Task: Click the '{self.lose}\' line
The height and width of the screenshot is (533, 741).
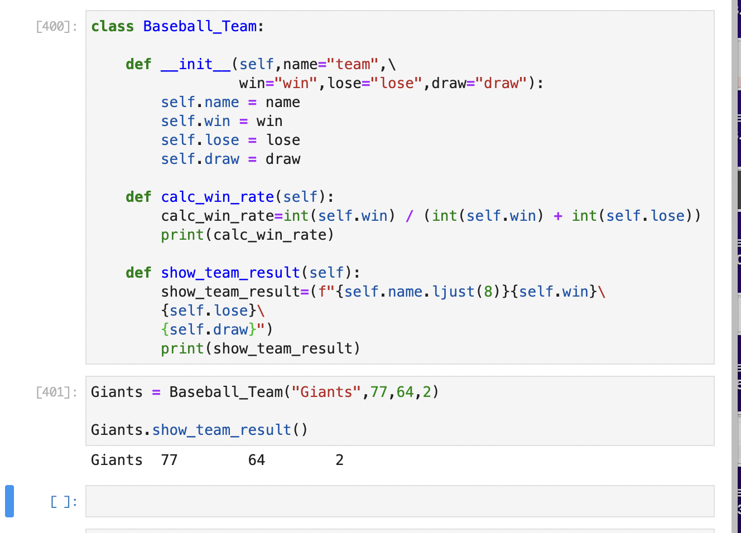Action: tap(213, 311)
